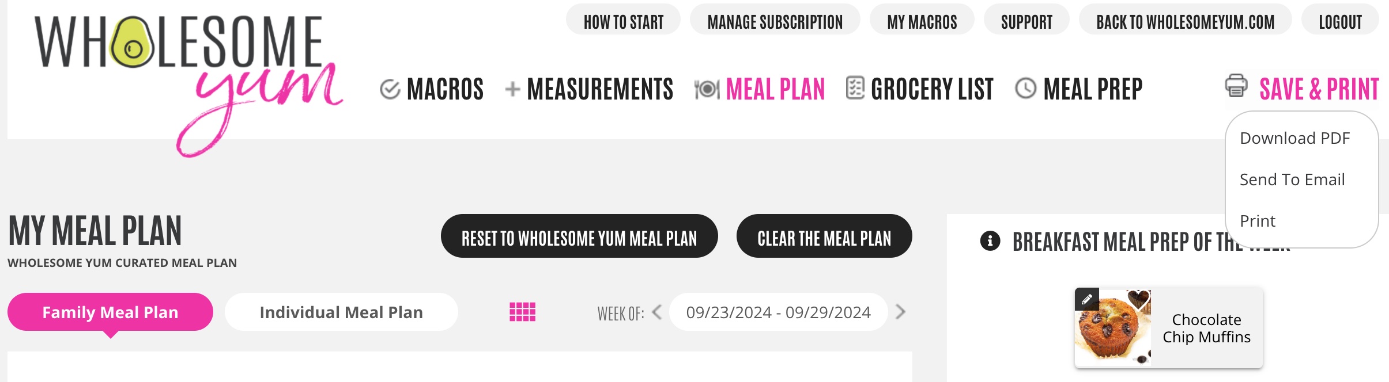
Task: Click the checkmark icon beside Macros
Action: click(390, 89)
